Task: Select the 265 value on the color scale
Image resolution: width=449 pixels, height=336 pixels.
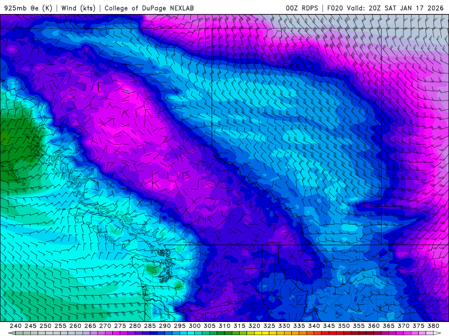Action: pyautogui.click(x=90, y=326)
